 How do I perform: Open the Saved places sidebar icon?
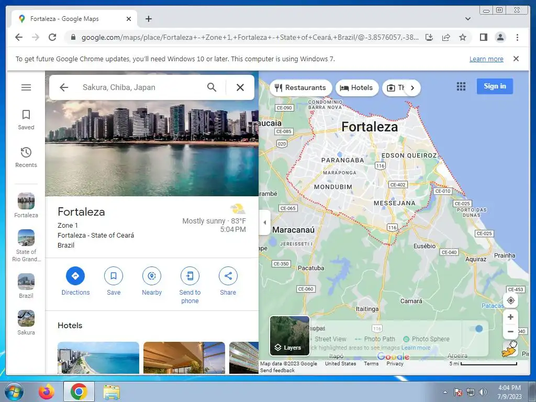[26, 120]
